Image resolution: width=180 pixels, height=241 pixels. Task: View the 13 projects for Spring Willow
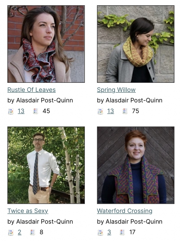tap(111, 111)
